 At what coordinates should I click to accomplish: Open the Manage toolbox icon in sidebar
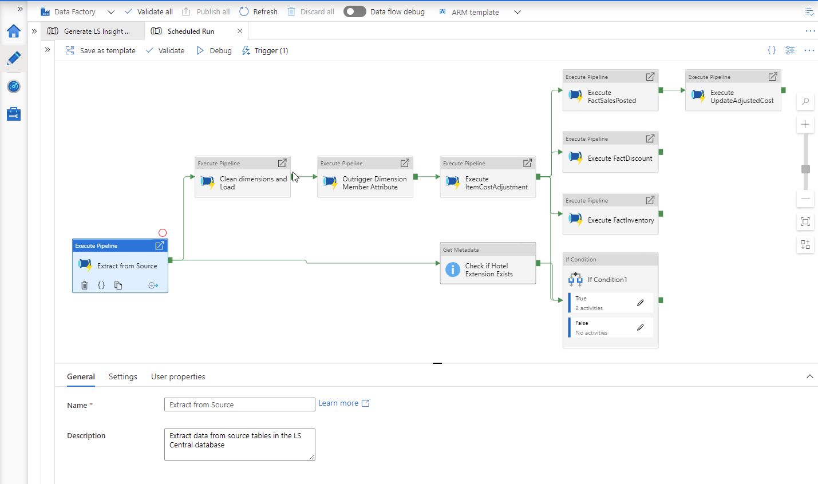(x=14, y=114)
